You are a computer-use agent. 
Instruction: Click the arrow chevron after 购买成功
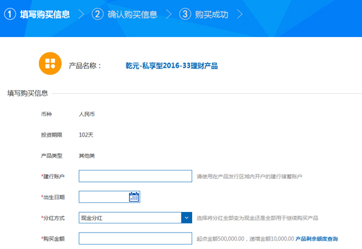coord(240,14)
